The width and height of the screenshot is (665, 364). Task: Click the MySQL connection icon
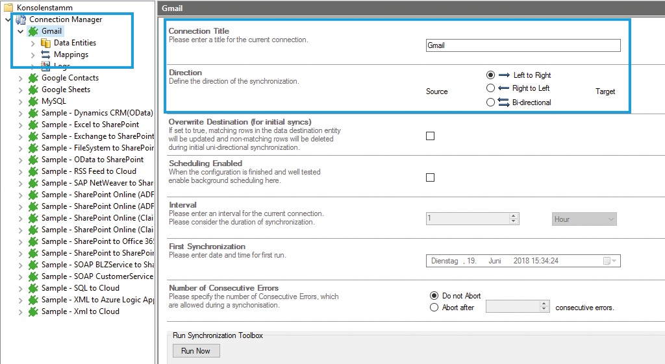(x=33, y=101)
